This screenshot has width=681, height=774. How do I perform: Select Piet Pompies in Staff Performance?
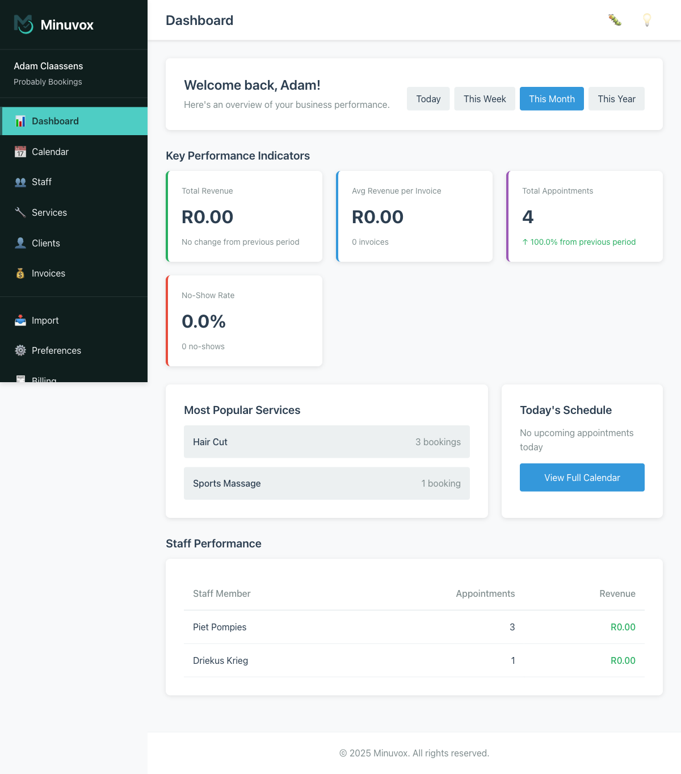(220, 627)
